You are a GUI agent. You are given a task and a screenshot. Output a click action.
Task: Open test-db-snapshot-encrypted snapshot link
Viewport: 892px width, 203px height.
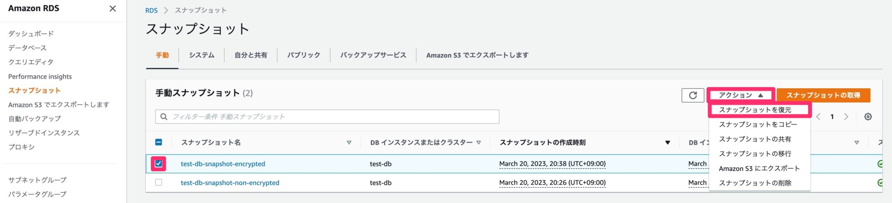[x=223, y=164]
